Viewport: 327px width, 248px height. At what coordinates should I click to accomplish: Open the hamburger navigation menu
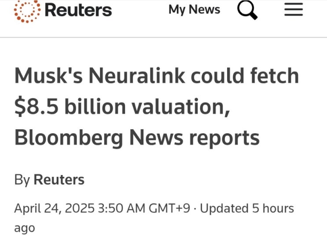[294, 10]
